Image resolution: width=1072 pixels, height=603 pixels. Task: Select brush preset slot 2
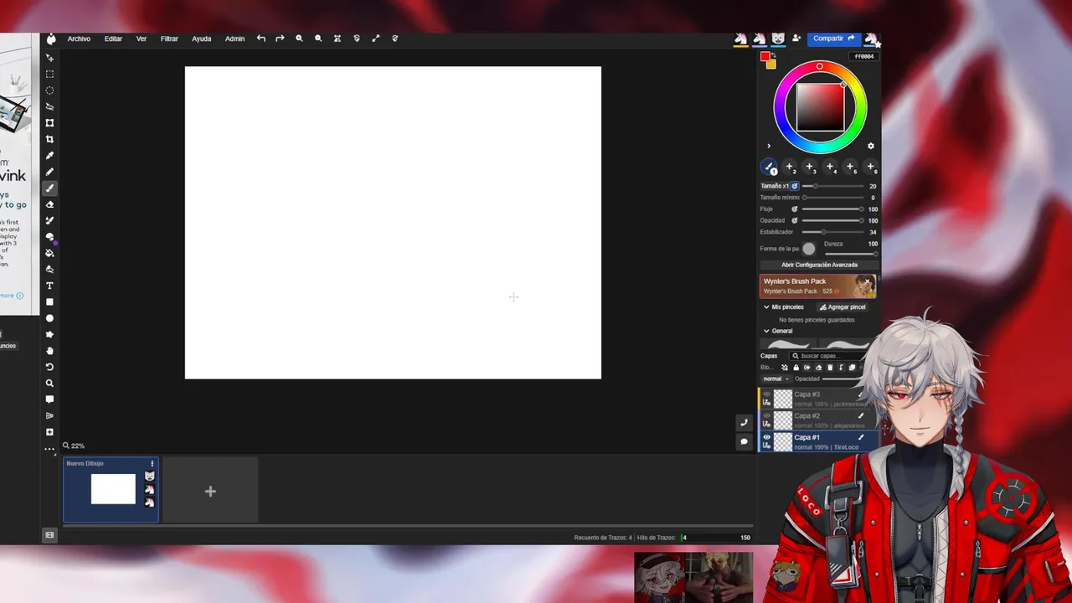pos(790,167)
